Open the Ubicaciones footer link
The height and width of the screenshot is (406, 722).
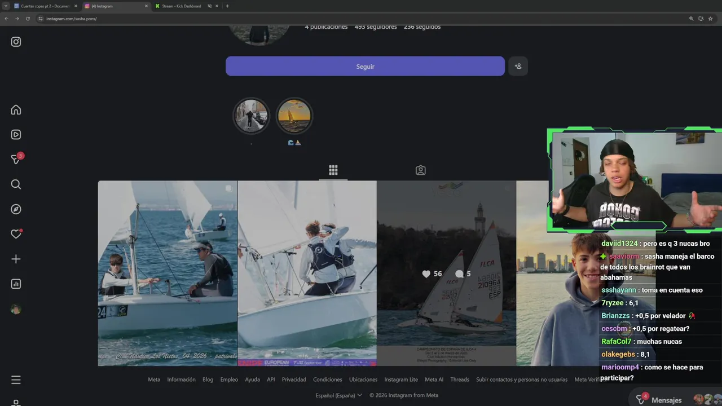pos(363,379)
